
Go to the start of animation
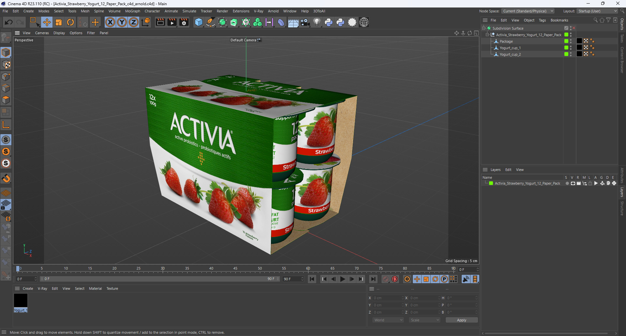pyautogui.click(x=312, y=279)
